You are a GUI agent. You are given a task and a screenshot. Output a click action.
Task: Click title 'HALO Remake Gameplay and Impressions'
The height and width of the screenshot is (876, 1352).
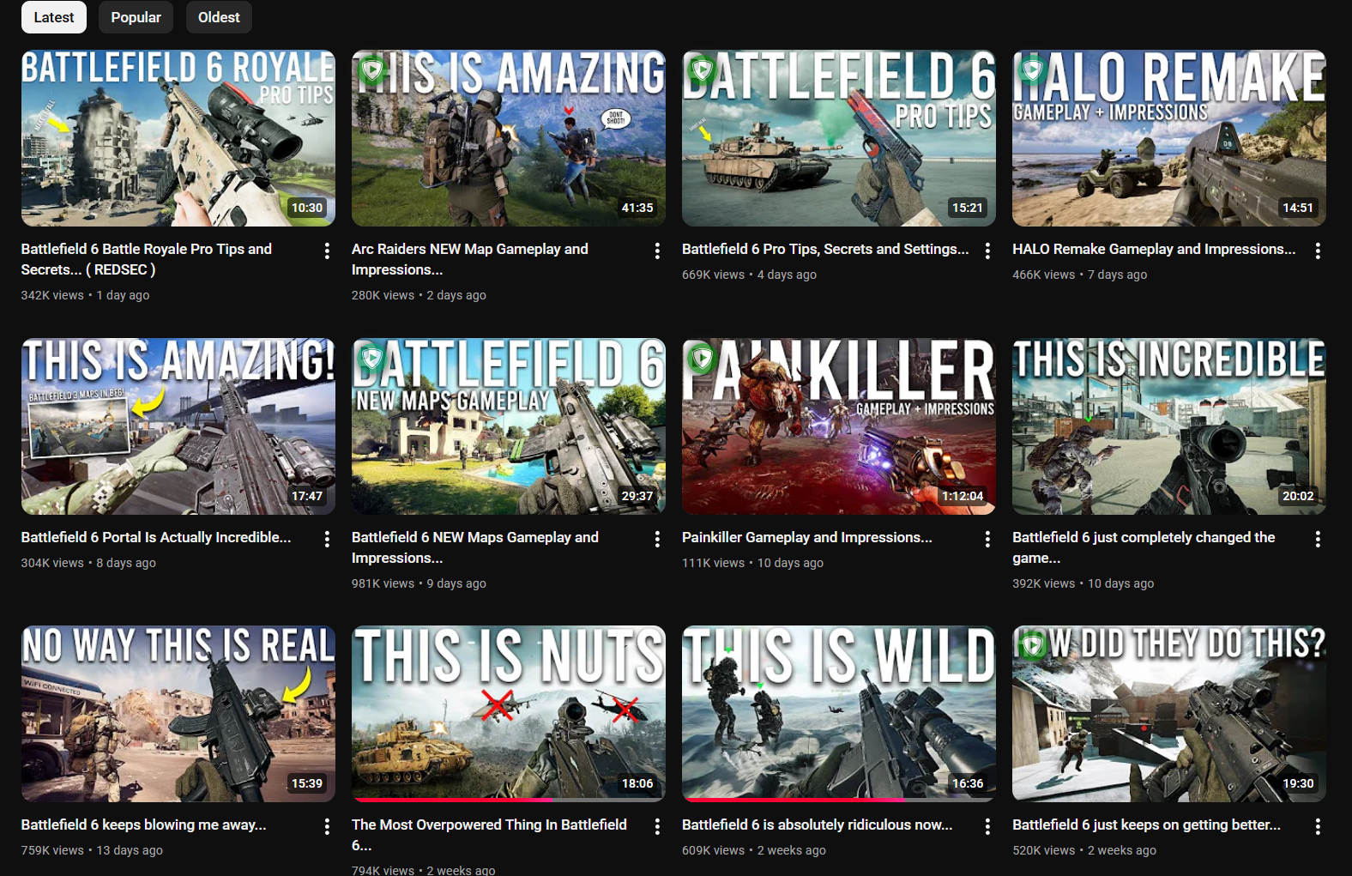point(1154,249)
